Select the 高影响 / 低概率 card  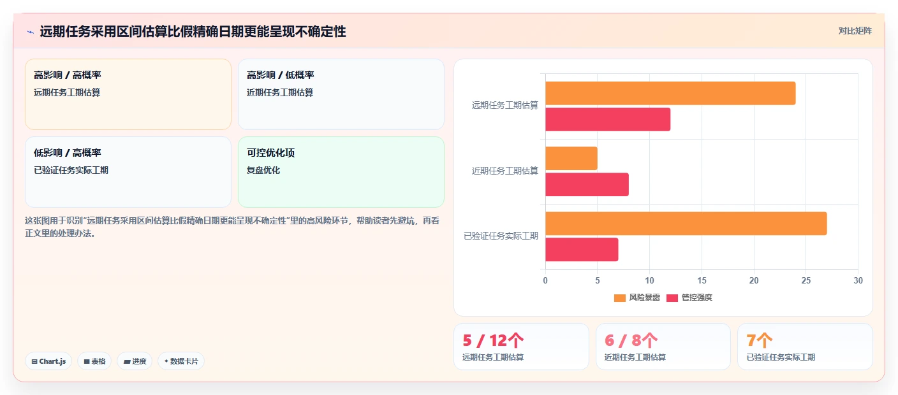341,94
